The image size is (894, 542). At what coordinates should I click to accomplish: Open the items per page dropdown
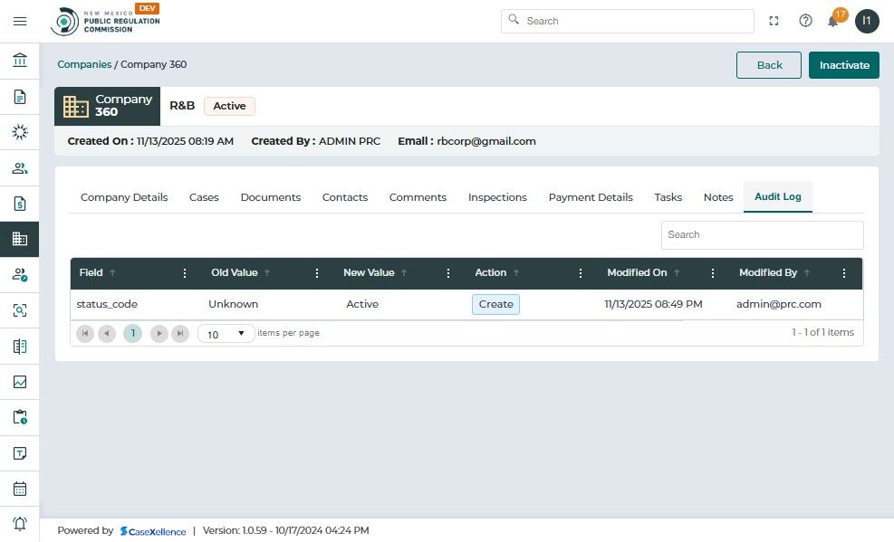[226, 334]
